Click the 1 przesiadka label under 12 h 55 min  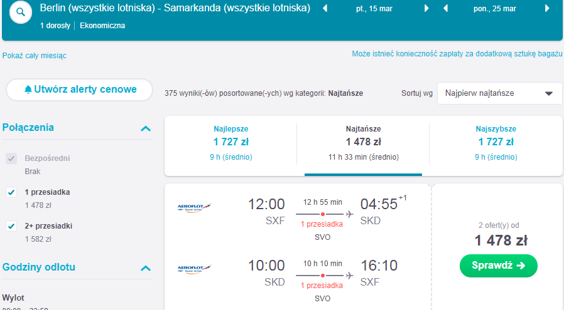point(322,224)
